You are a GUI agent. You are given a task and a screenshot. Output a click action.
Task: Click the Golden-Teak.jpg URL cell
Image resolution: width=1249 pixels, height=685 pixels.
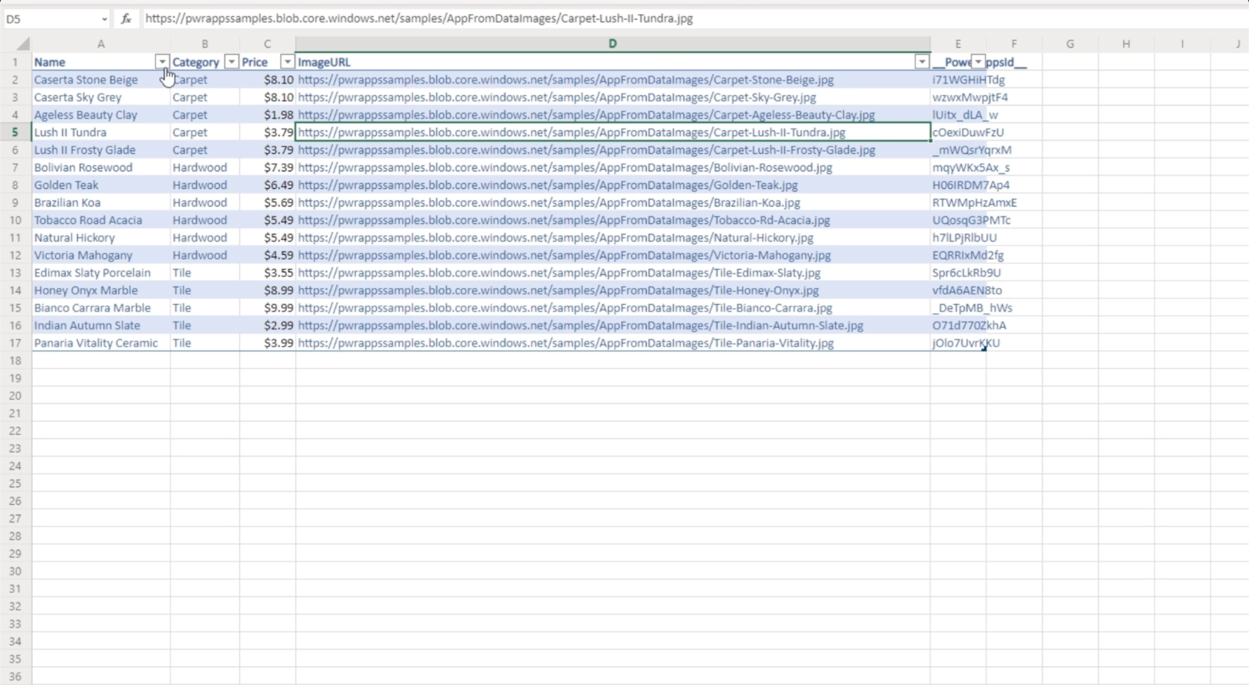click(613, 185)
